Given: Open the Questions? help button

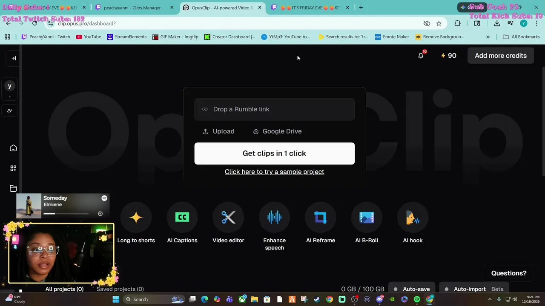Looking at the screenshot, I should pyautogui.click(x=509, y=273).
